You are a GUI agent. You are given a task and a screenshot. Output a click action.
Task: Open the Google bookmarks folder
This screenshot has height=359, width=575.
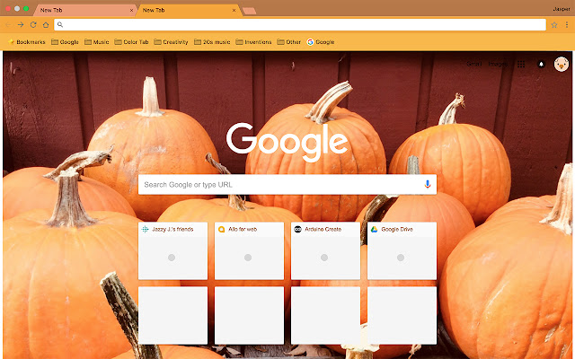click(65, 42)
